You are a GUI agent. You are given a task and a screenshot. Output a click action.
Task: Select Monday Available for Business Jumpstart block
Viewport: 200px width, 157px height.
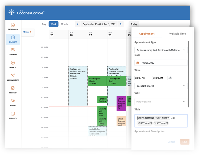coord(78,86)
